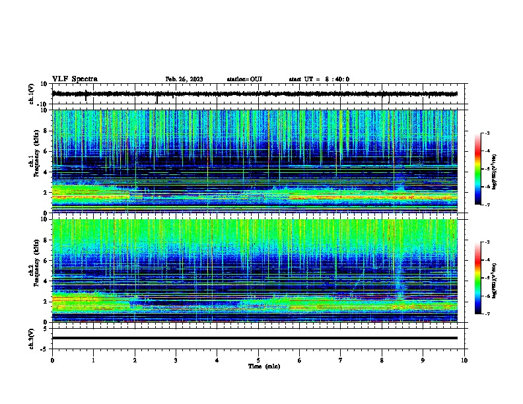The height and width of the screenshot is (404, 523).
Task: Click time-axis tick label "0"
Action: 52,360
